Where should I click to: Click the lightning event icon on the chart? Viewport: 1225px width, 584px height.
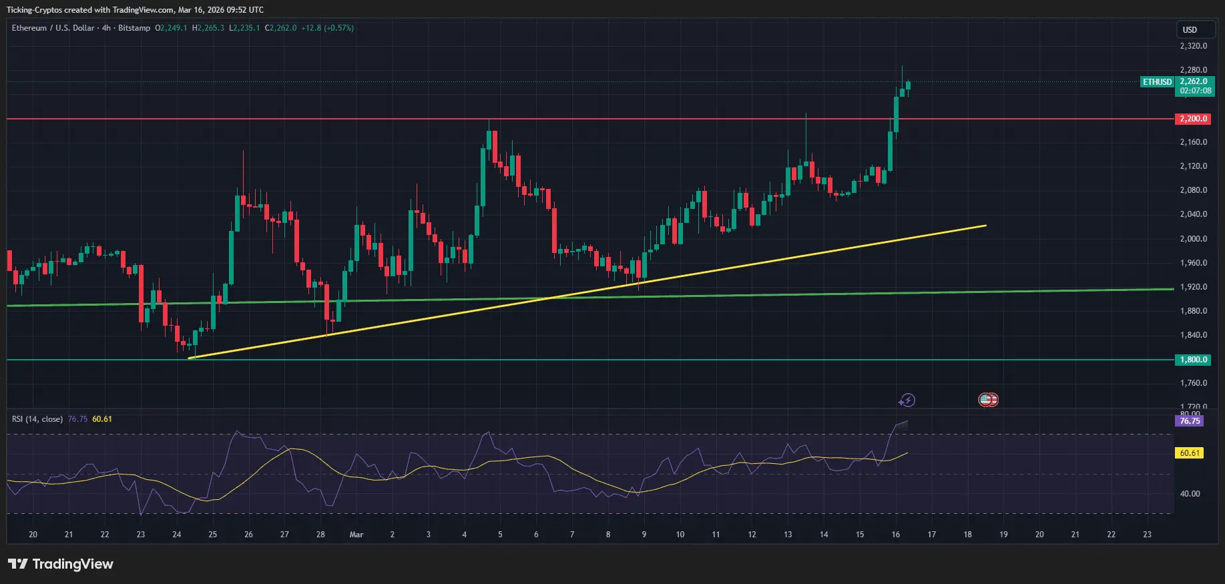click(907, 400)
